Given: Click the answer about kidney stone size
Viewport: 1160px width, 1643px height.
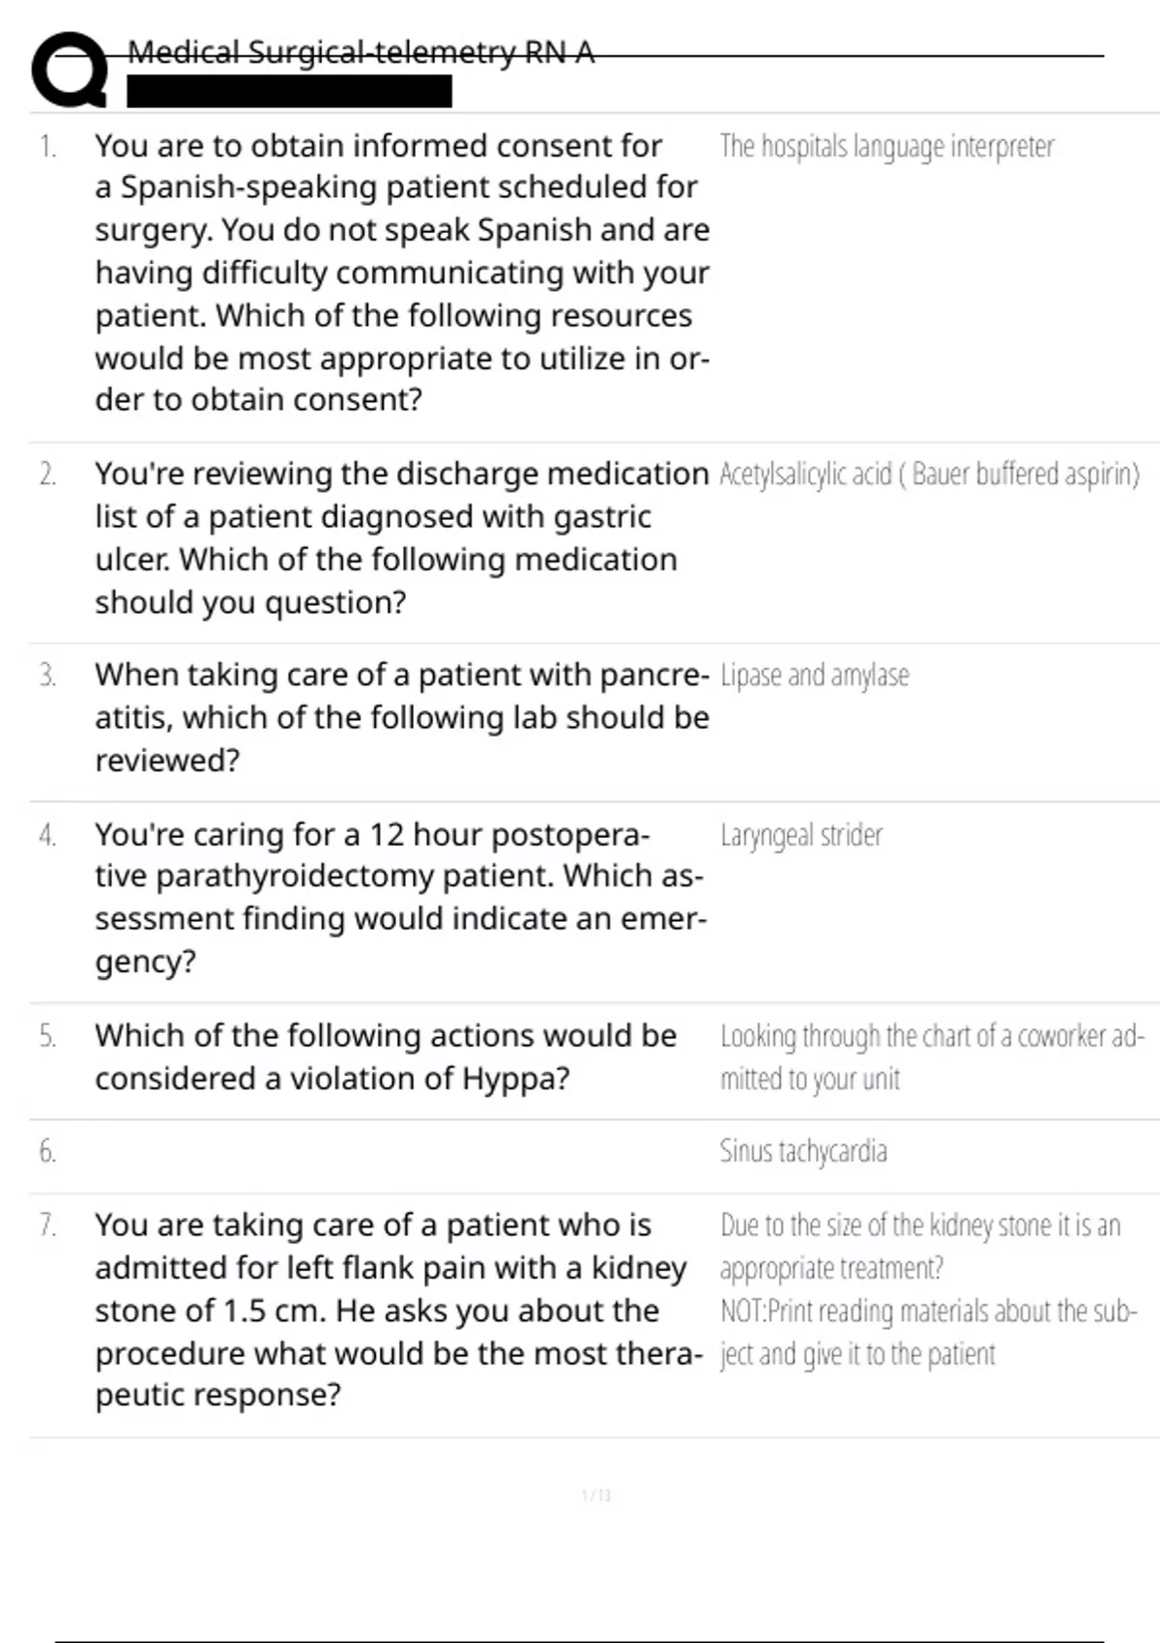Looking at the screenshot, I should pos(919,1246).
